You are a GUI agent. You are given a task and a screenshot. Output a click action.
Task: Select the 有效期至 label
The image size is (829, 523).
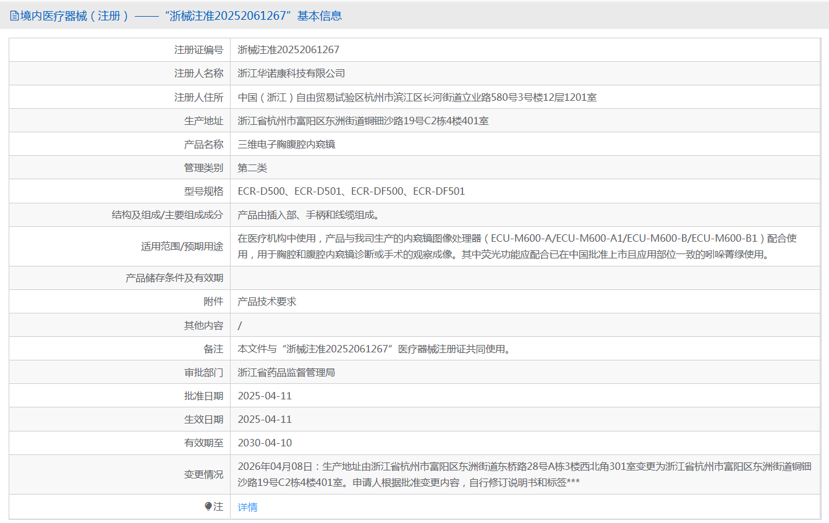203,443
